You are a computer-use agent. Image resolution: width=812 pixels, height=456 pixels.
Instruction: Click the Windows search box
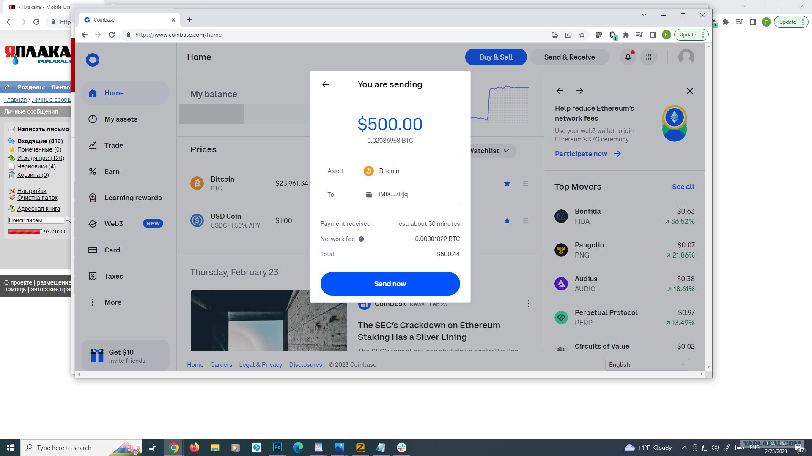coord(81,448)
